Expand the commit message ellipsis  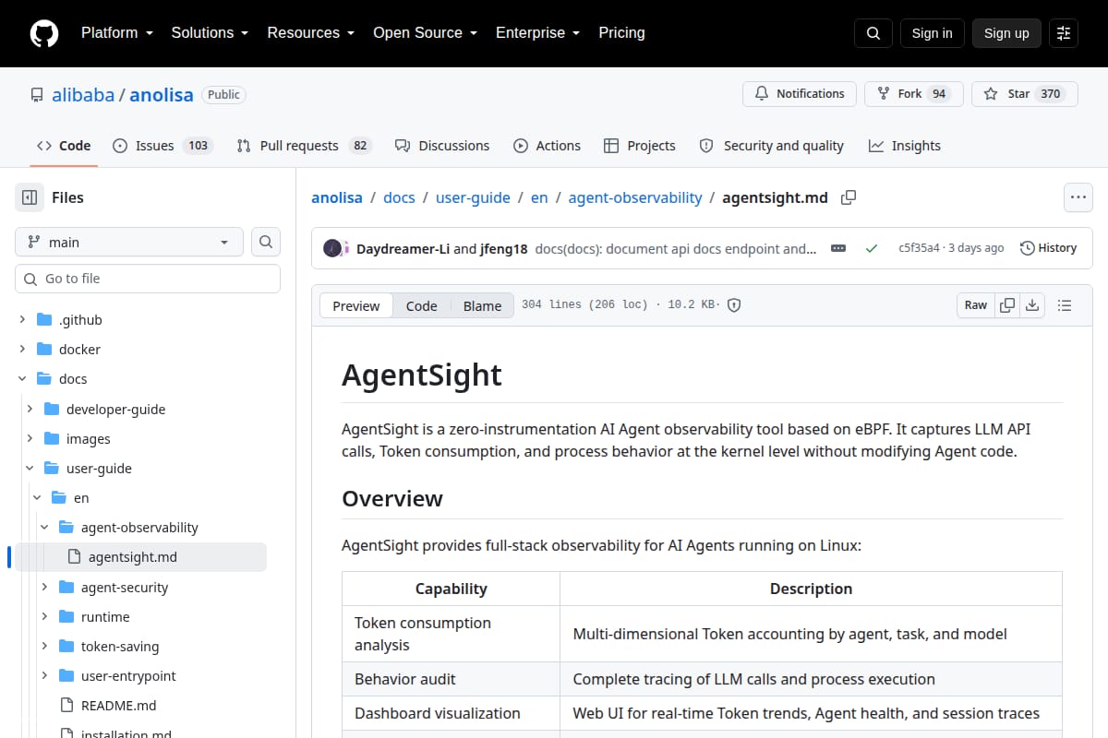point(838,248)
